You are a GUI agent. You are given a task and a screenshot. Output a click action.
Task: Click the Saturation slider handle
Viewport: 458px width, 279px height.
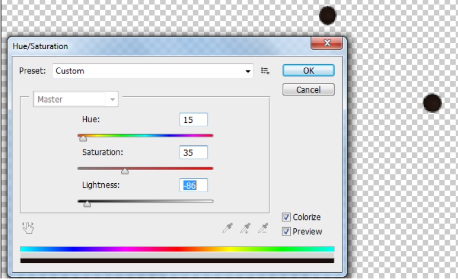[125, 171]
